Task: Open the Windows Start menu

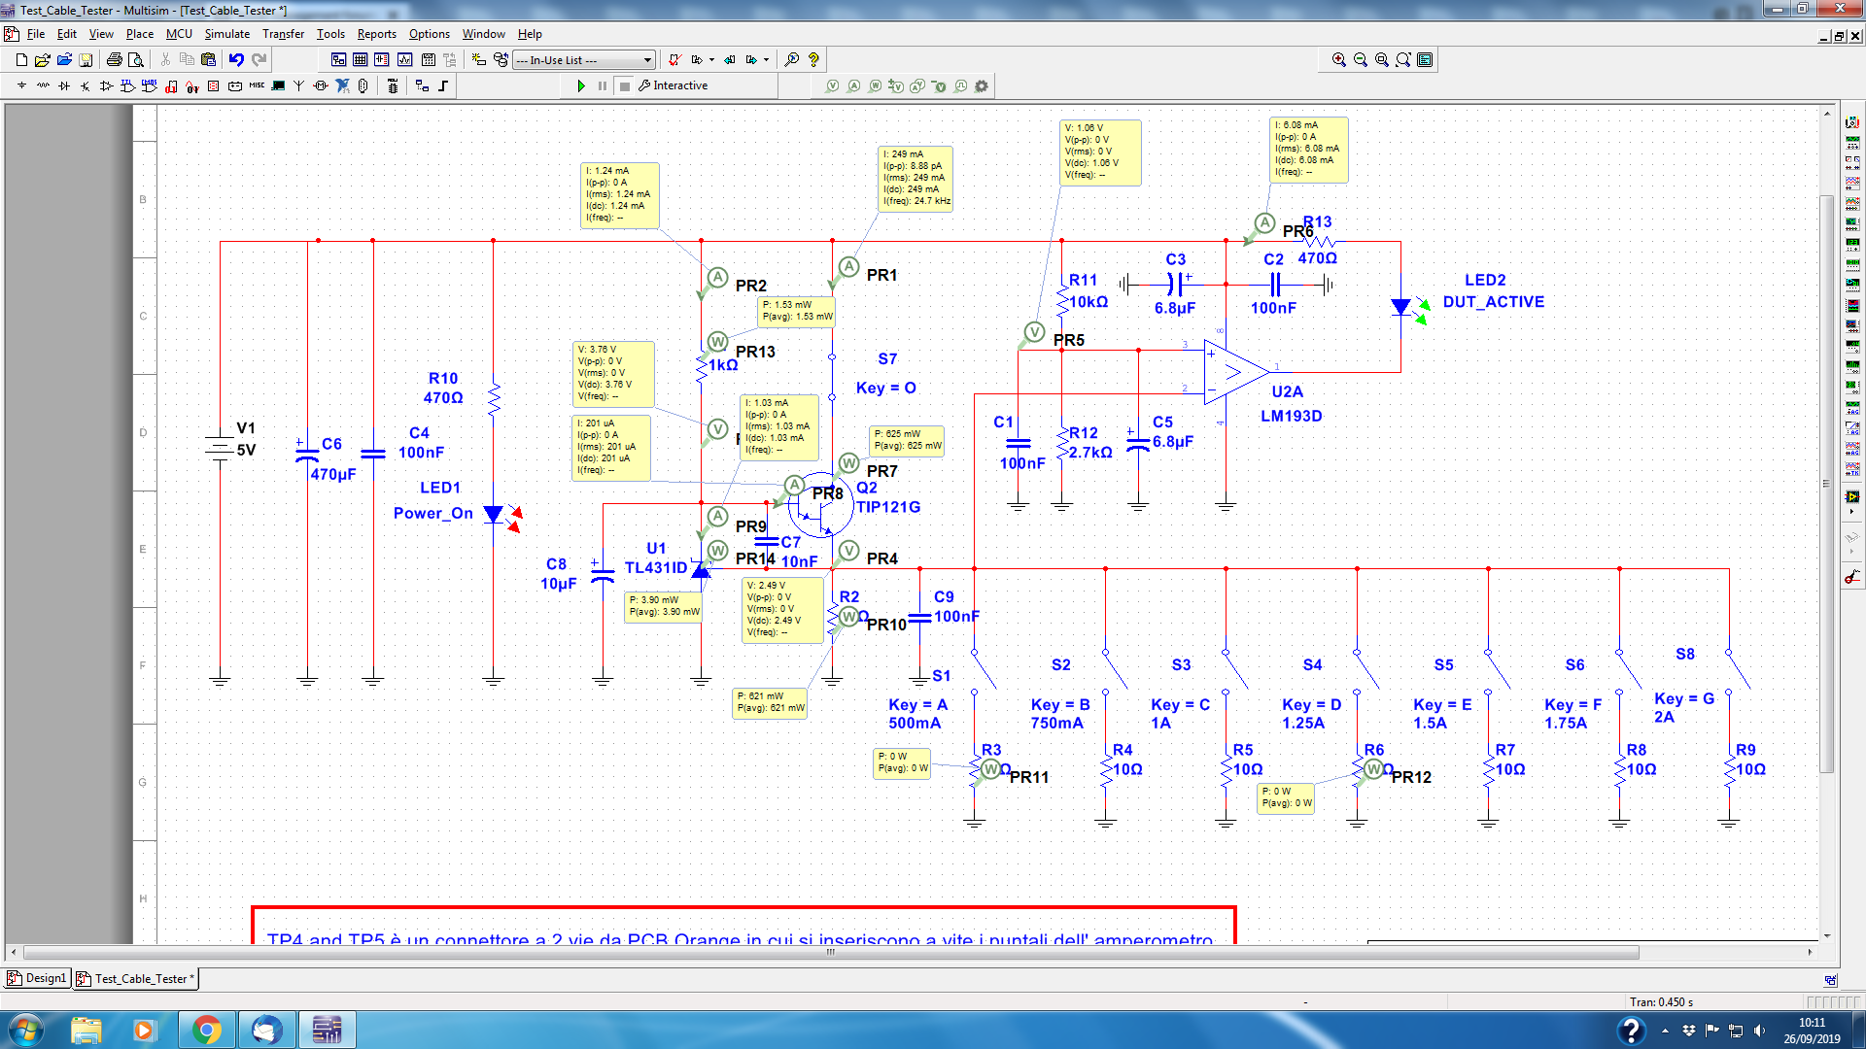Action: [26, 1030]
